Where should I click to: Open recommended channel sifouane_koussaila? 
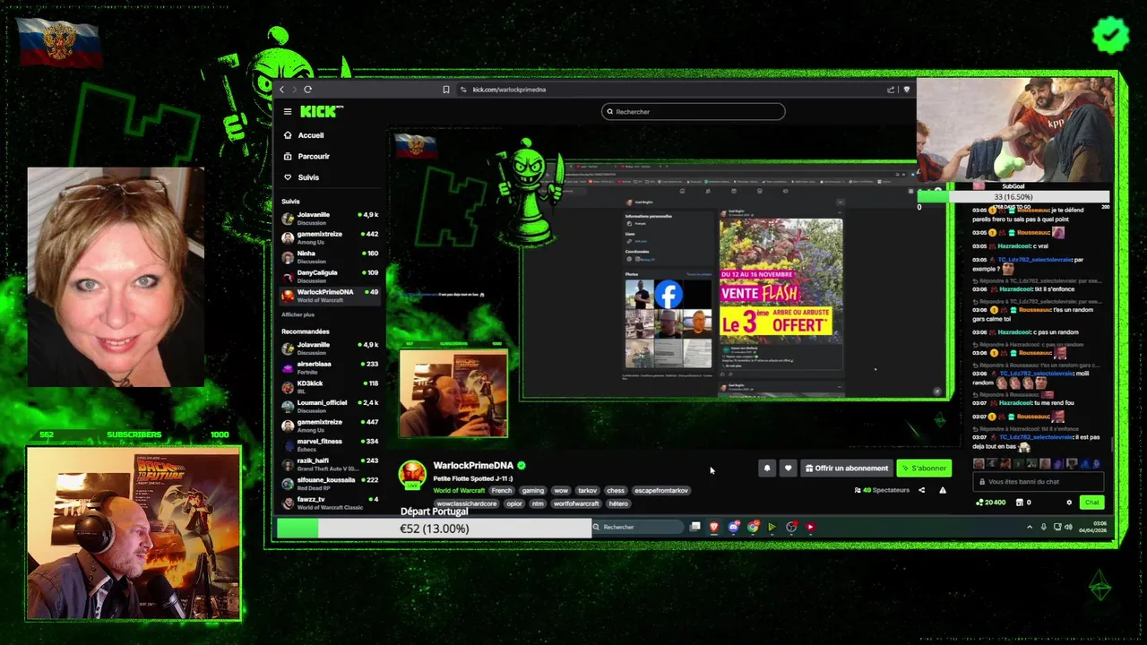tap(330, 483)
